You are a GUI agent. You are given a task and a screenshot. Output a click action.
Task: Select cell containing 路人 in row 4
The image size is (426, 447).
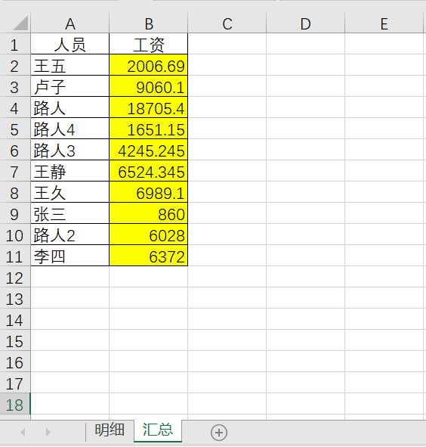70,107
